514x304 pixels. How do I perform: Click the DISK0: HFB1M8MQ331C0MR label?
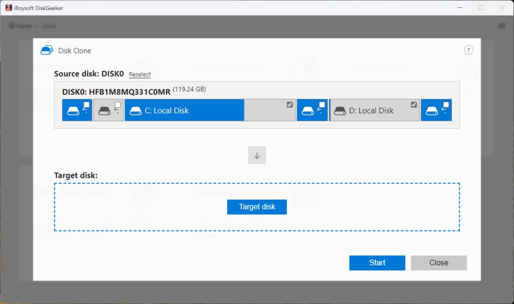coord(116,92)
